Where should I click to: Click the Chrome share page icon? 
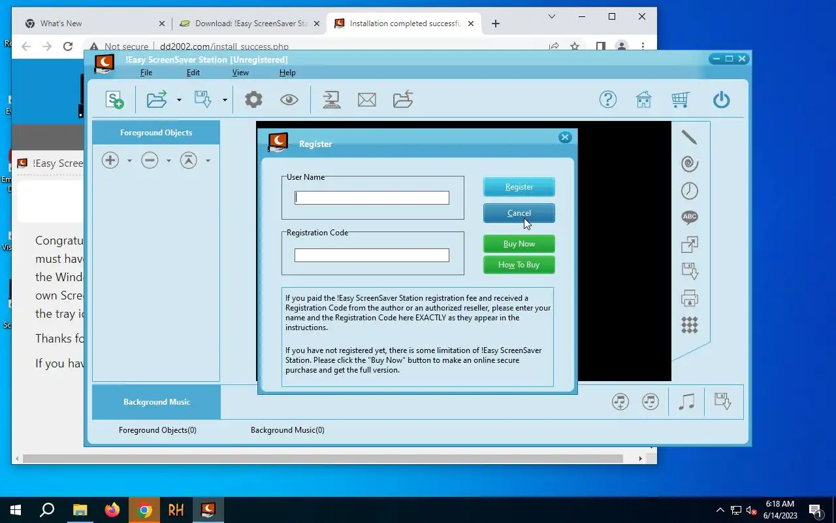tap(554, 46)
